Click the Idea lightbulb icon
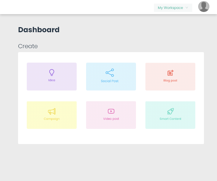The height and width of the screenshot is (181, 217). (x=52, y=72)
